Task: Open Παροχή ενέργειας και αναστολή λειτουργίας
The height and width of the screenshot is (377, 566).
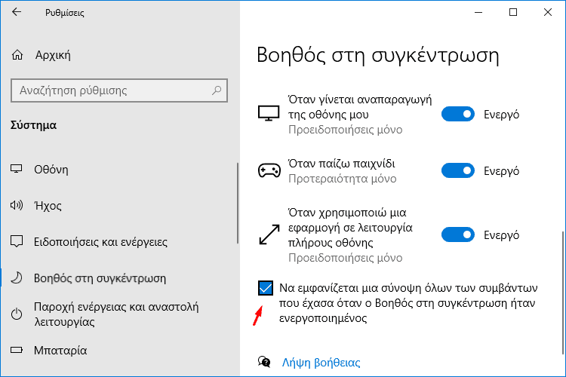Action: (116, 314)
